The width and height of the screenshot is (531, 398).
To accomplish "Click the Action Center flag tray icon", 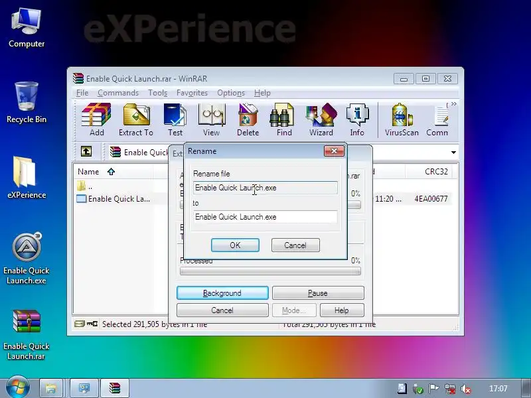I will pos(433,389).
